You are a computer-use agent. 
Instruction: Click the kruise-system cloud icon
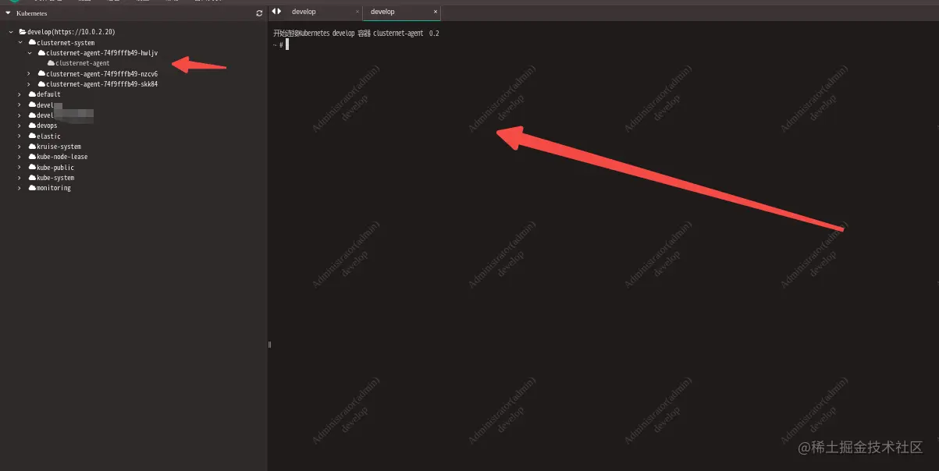[x=32, y=147]
